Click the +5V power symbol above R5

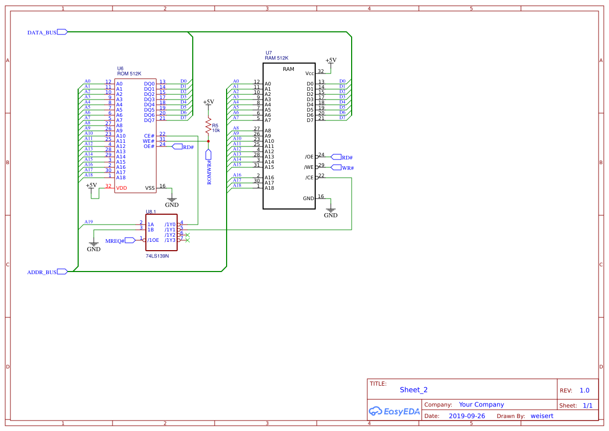208,103
